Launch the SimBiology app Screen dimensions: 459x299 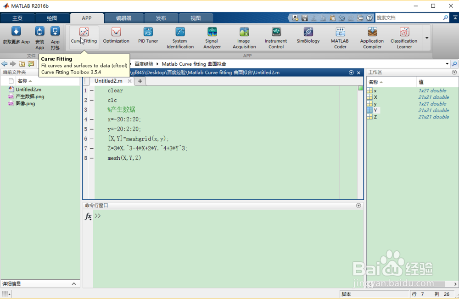[x=308, y=35]
